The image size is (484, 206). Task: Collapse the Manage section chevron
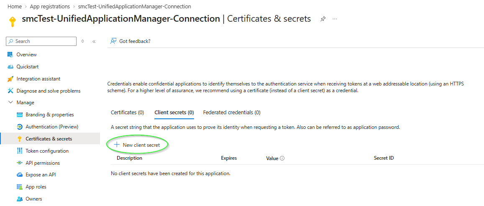[10, 103]
